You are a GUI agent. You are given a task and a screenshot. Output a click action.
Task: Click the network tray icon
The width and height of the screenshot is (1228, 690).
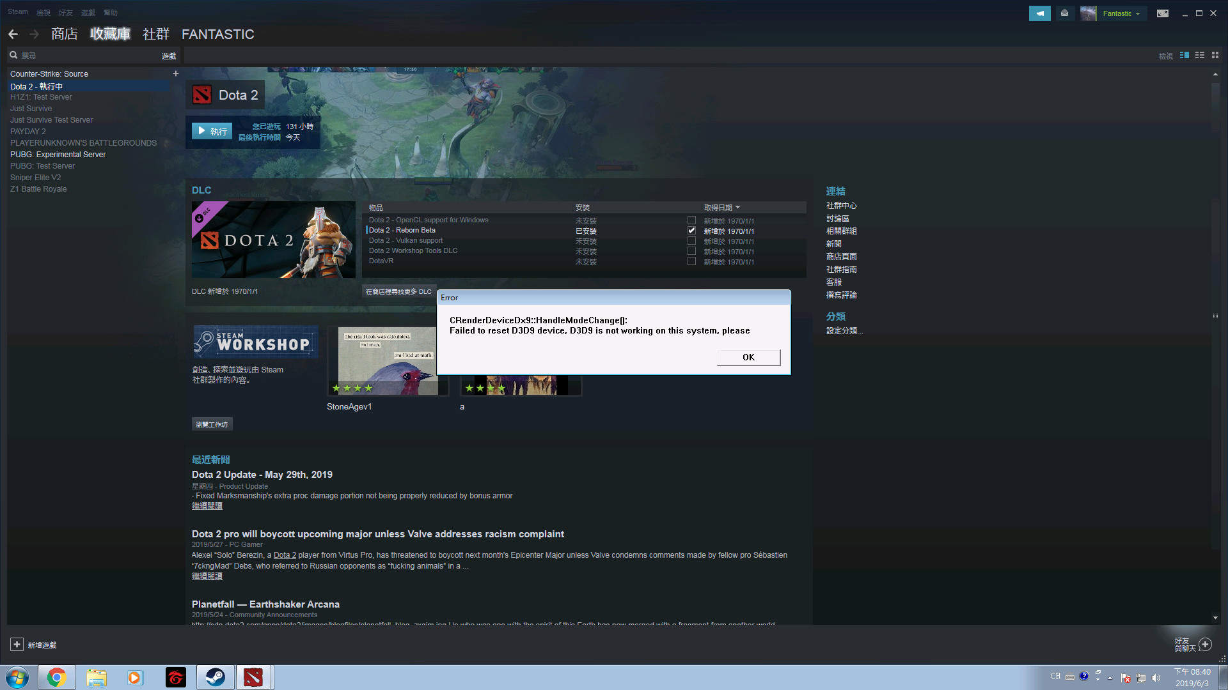pyautogui.click(x=1141, y=678)
